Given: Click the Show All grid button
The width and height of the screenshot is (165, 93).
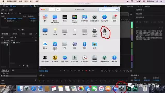Looking at the screenshot, I should [58, 10].
